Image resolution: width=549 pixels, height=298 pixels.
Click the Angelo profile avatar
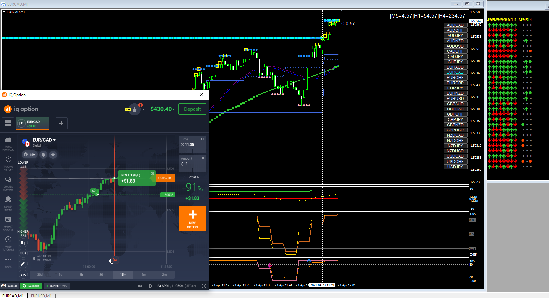point(4,286)
